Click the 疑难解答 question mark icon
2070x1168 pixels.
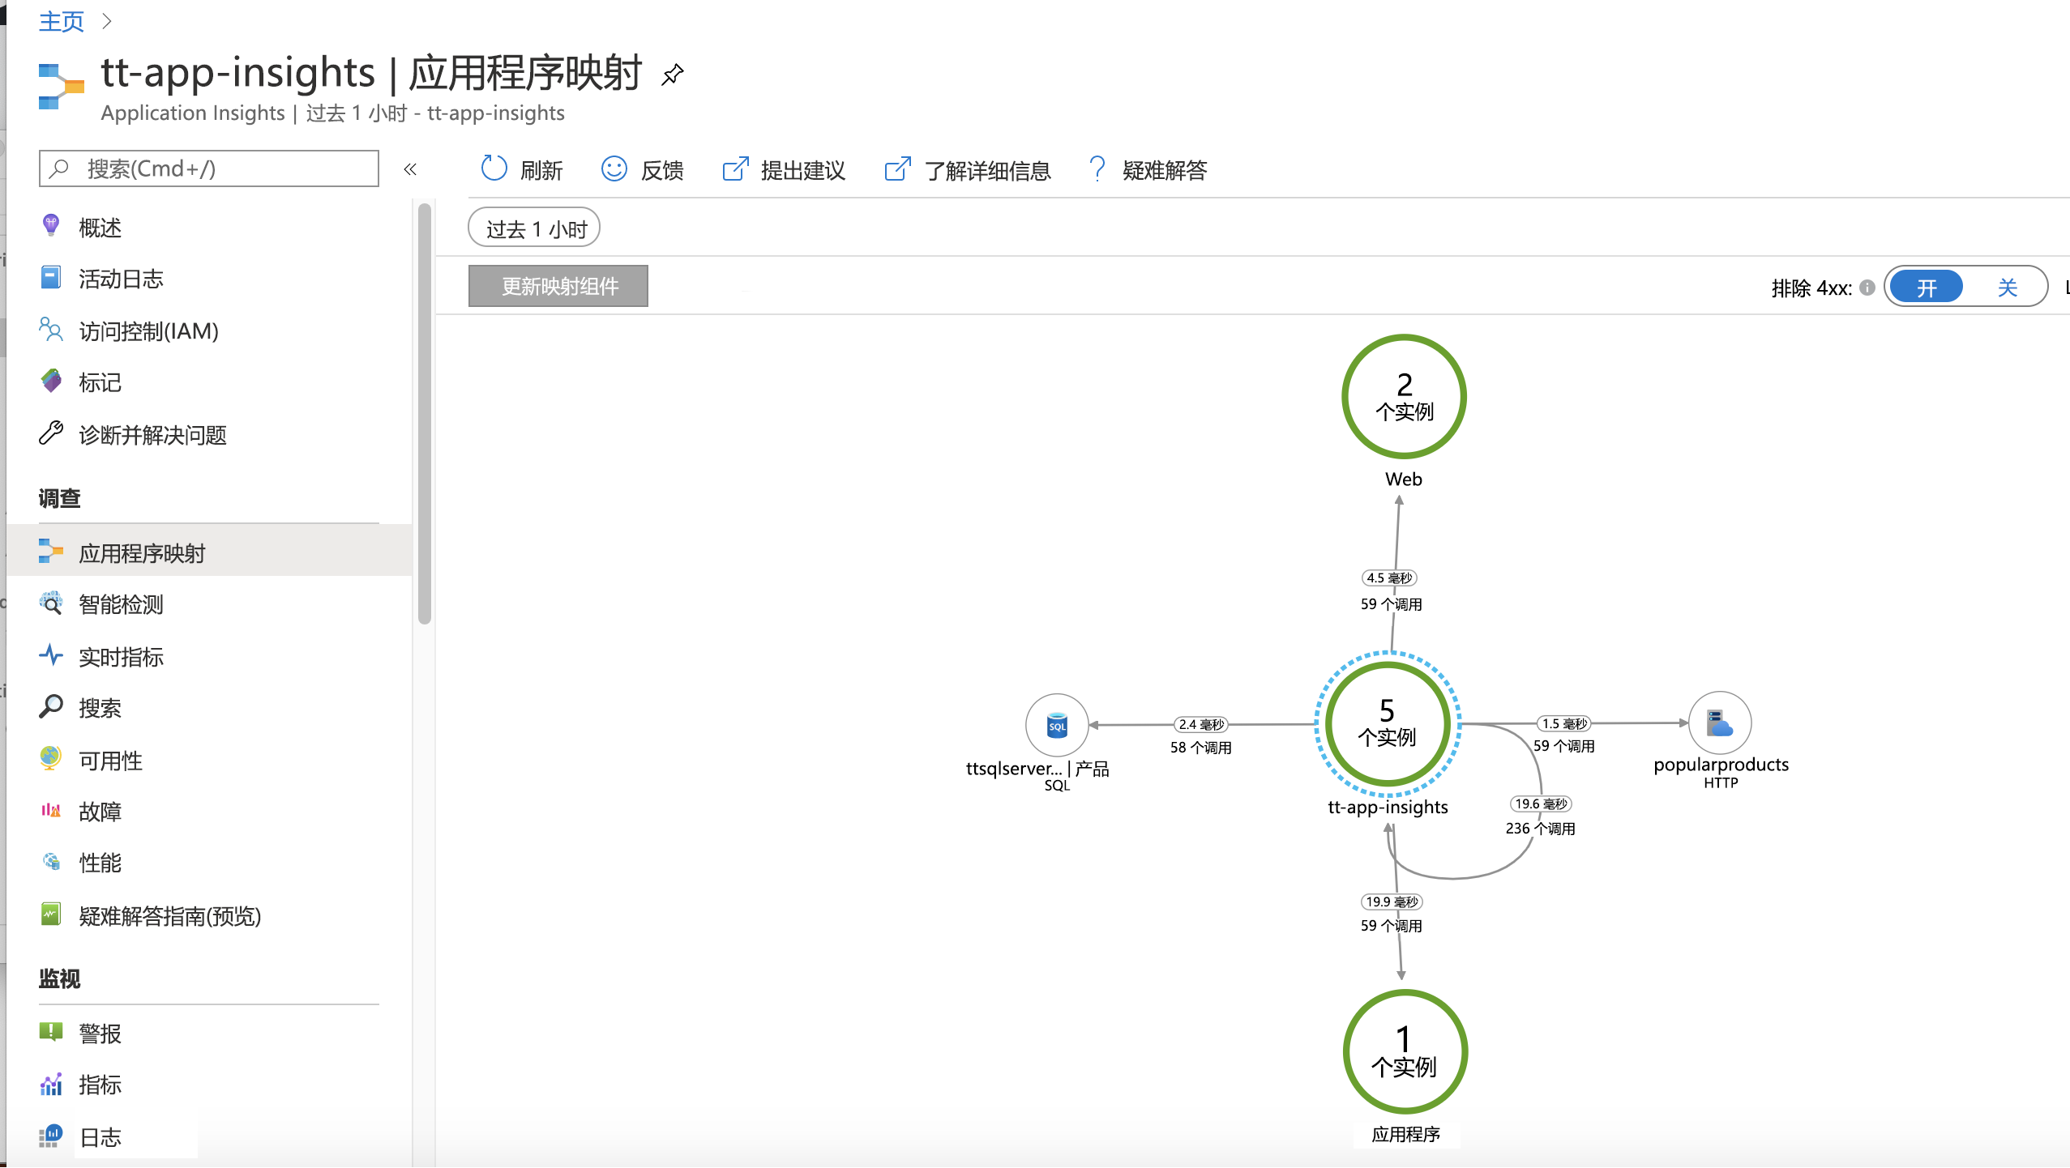point(1097,168)
